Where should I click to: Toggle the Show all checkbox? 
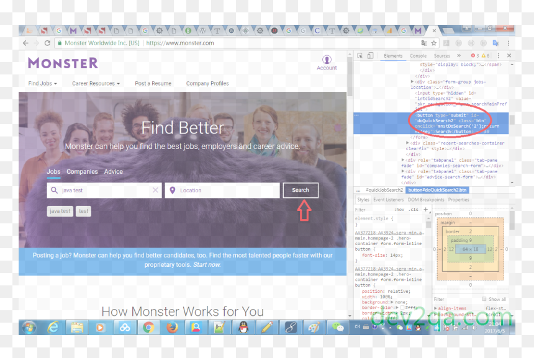[x=484, y=299]
